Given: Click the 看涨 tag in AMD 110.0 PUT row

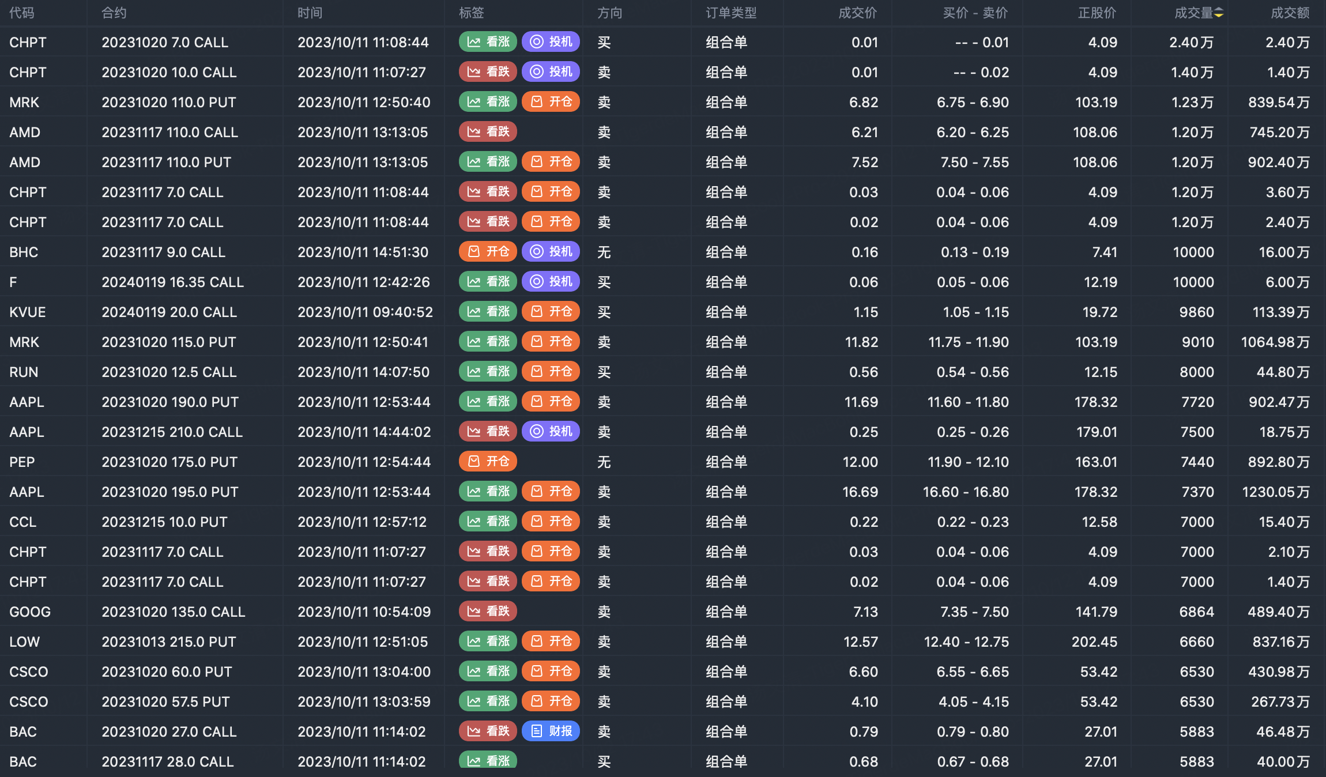Looking at the screenshot, I should pyautogui.click(x=488, y=162).
